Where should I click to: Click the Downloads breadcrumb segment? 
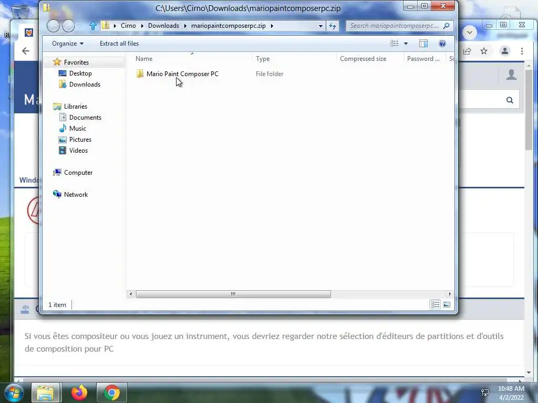click(163, 26)
